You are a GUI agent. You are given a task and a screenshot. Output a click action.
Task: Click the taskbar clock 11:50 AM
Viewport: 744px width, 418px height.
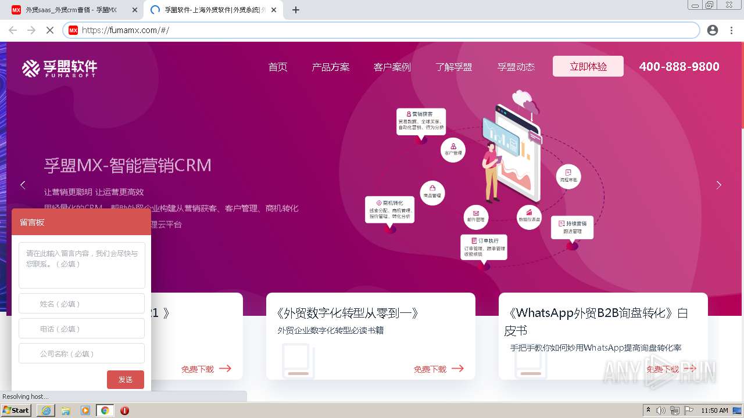click(714, 410)
